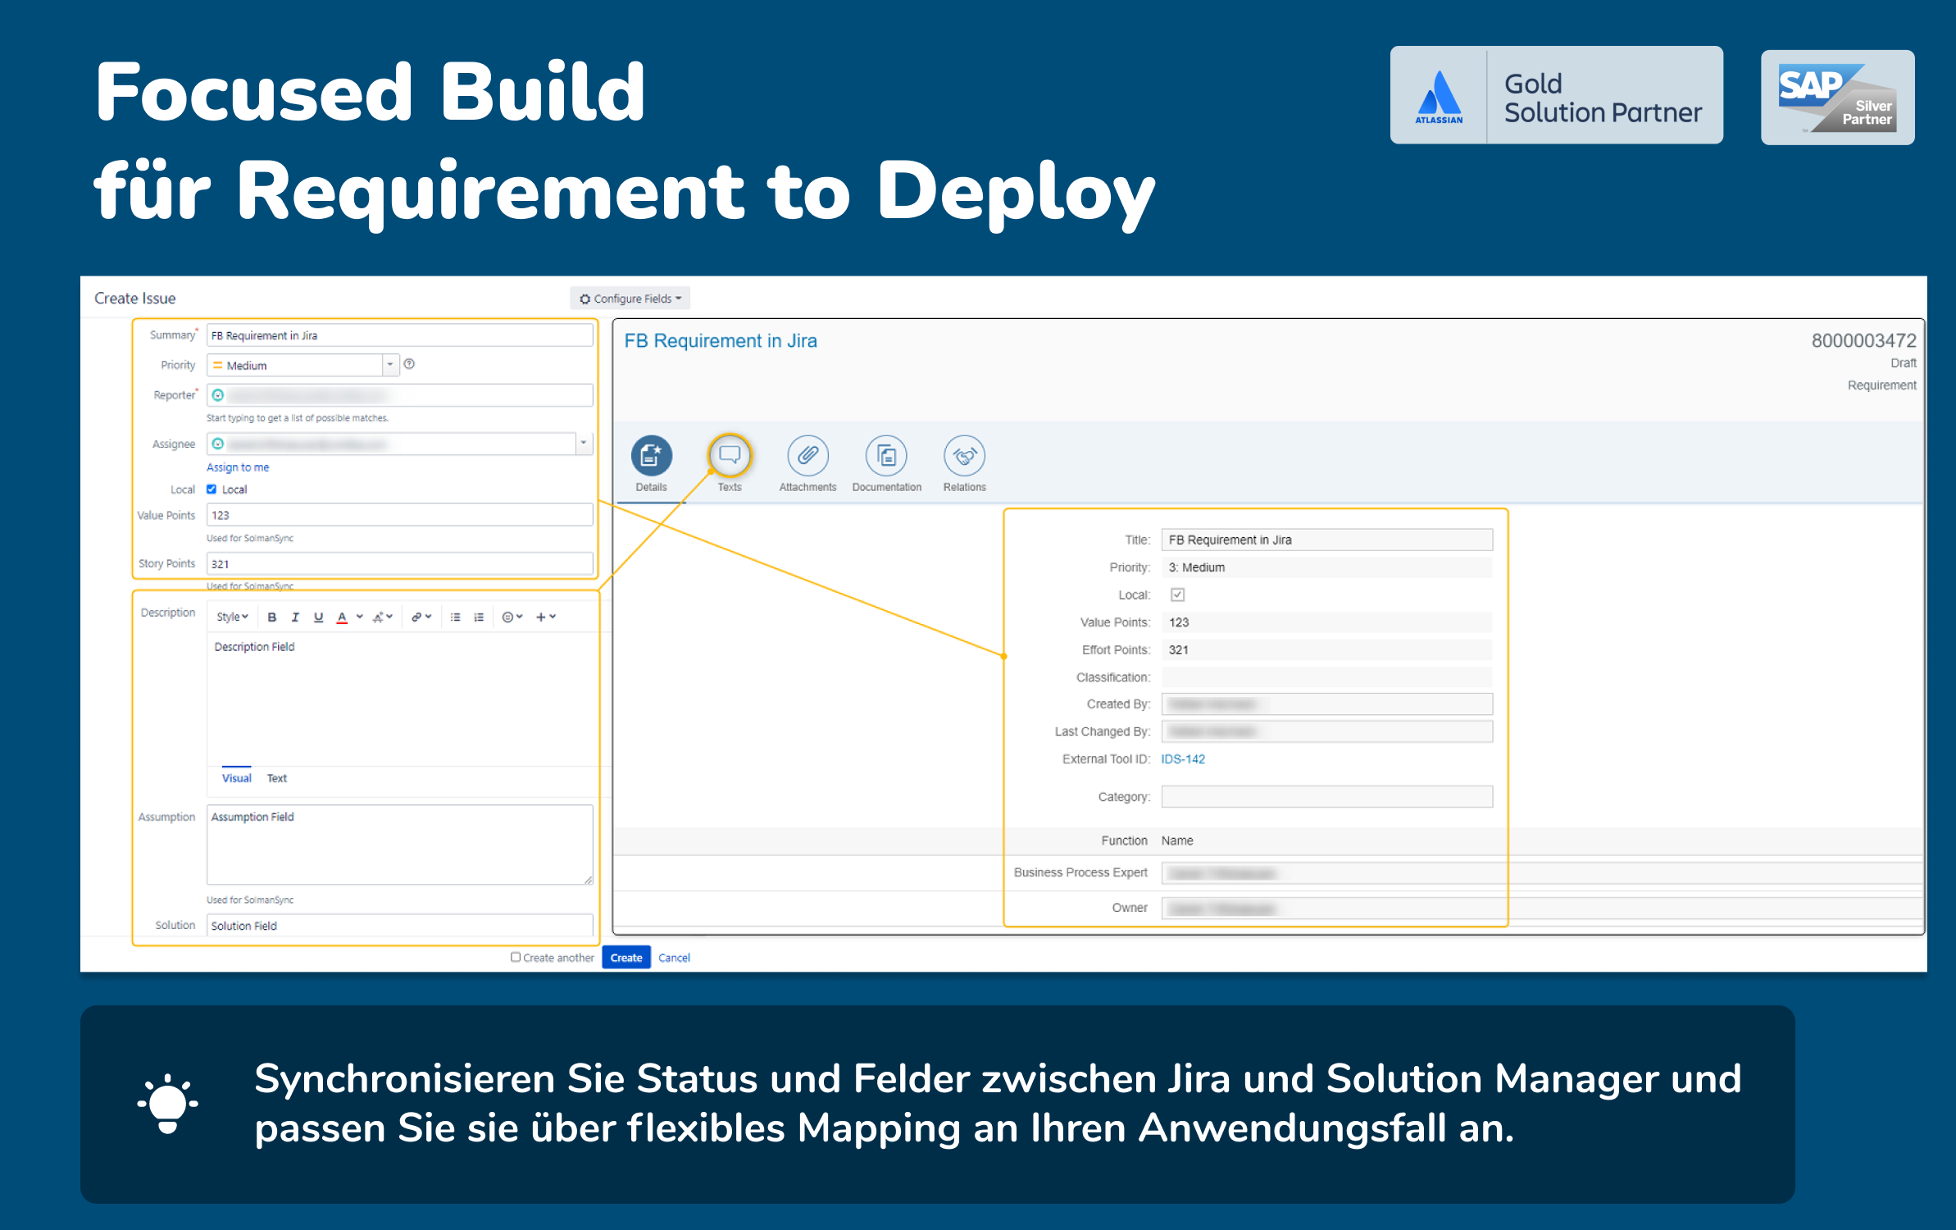Click the Assign to me link
The image size is (1956, 1230).
click(x=238, y=467)
